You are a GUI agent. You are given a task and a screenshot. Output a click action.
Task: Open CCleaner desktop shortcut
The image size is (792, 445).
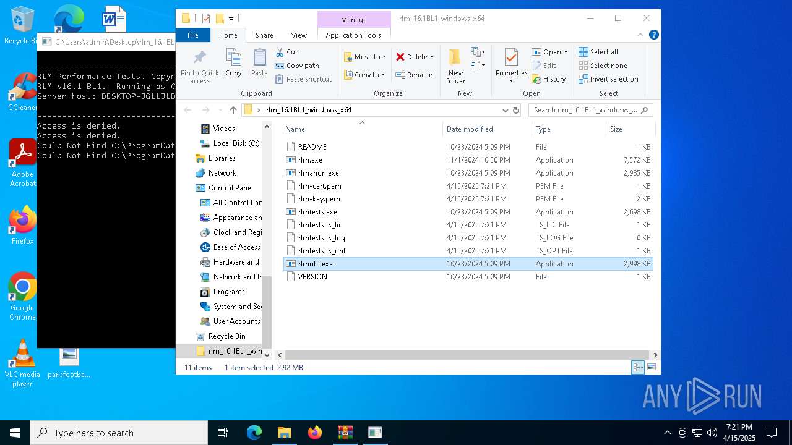pyautogui.click(x=22, y=93)
